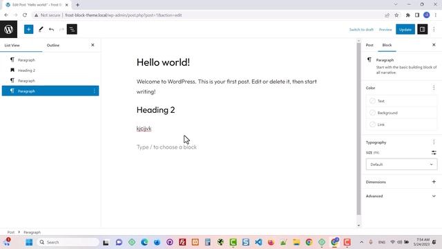Toggle the Settings sidebar panel icon
Screen dimensions: 442x249
tap(422, 29)
